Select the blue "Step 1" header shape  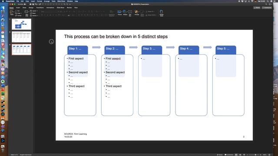(77, 50)
